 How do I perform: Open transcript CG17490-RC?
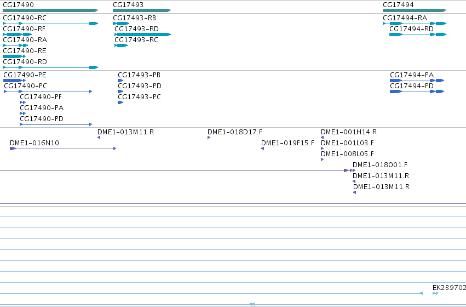coord(25,18)
